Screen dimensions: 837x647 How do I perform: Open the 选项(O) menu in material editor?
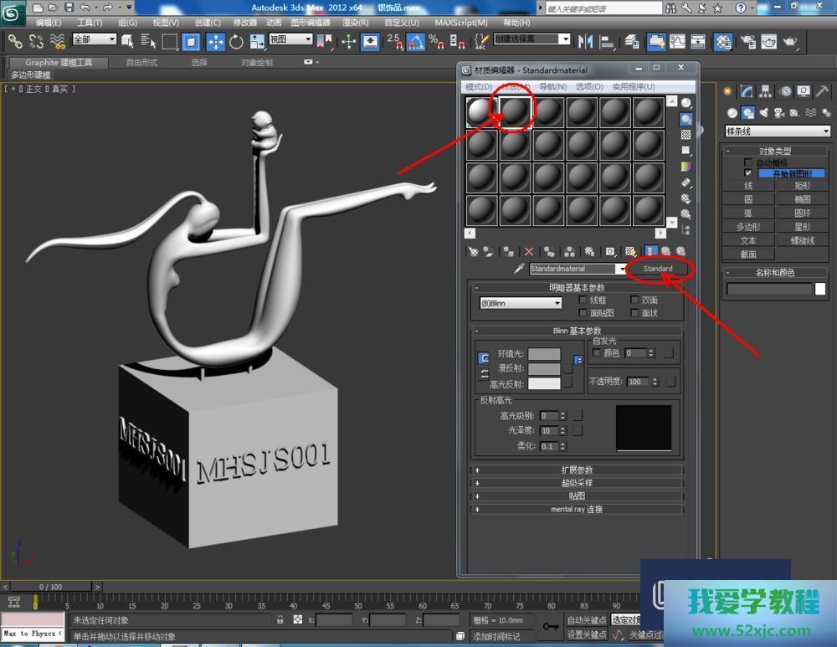click(x=589, y=86)
